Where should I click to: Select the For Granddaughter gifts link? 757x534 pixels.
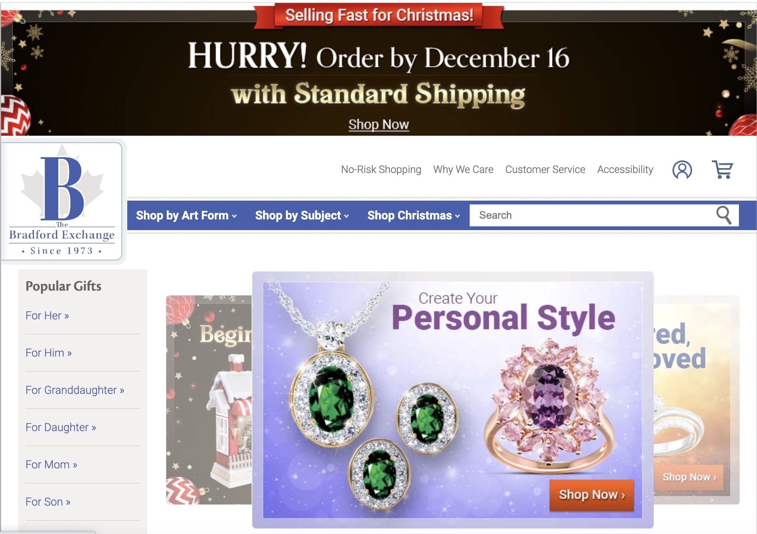point(75,390)
